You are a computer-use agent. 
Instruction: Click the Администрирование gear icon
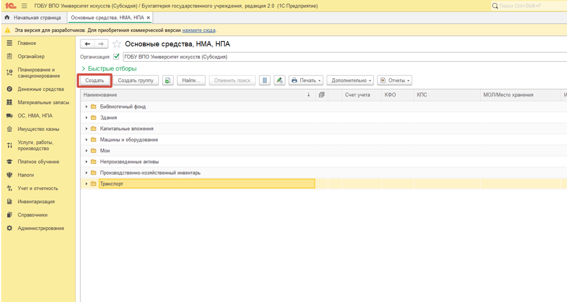(x=9, y=228)
